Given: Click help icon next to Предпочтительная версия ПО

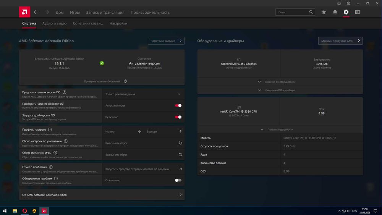Looking at the screenshot, I should 64,92.
